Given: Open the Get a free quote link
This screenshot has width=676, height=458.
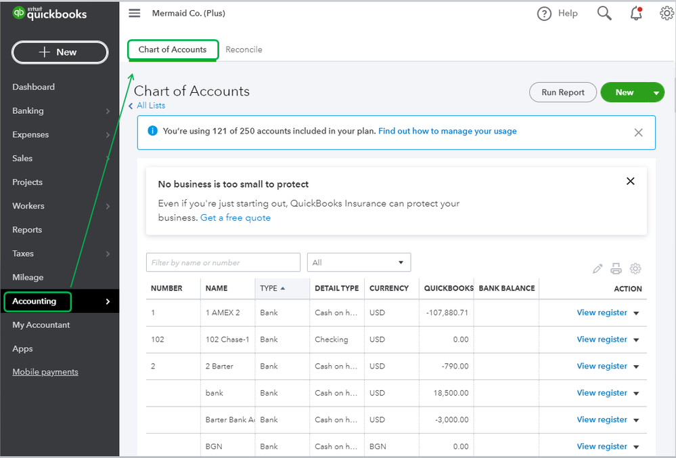Looking at the screenshot, I should click(235, 217).
